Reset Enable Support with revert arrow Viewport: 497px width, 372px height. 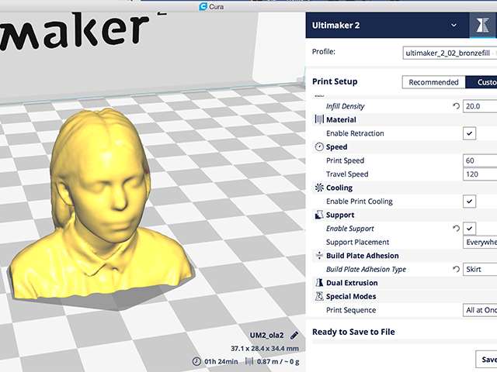click(x=456, y=228)
